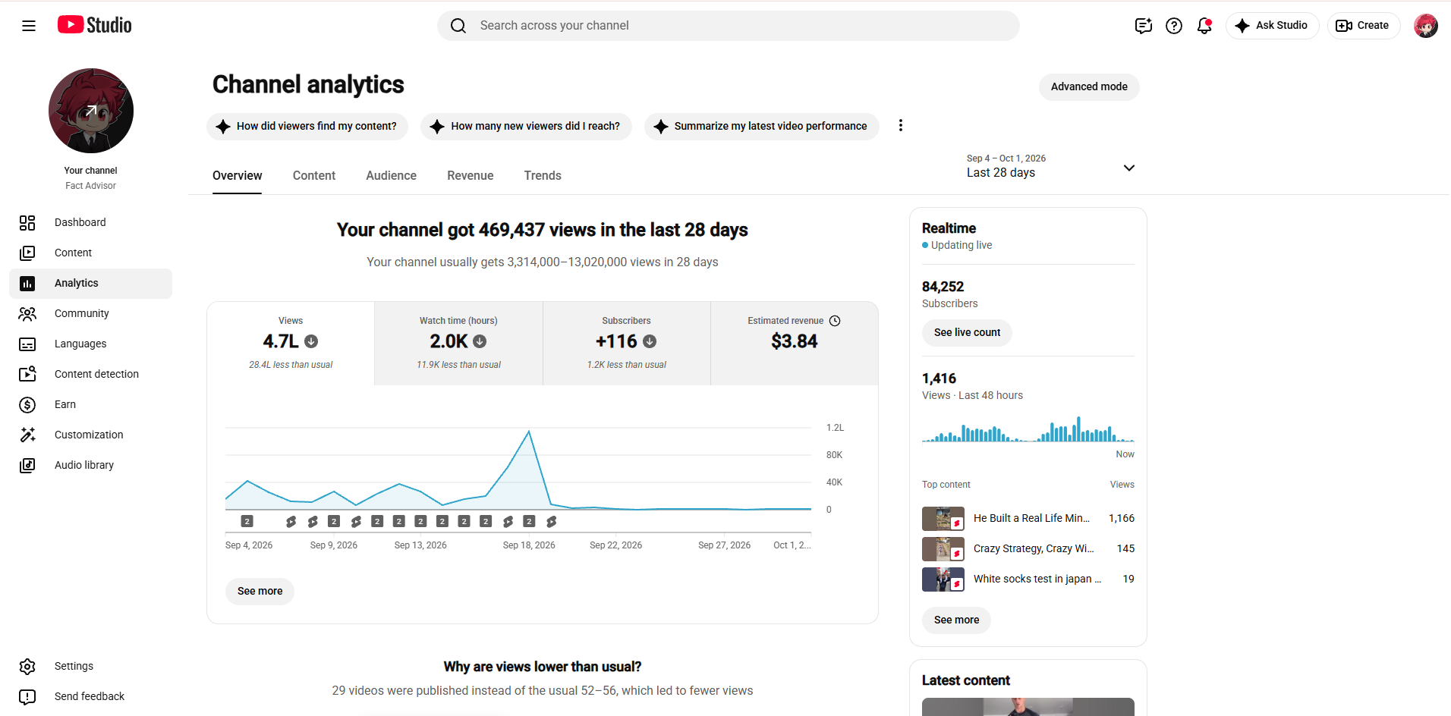1451x716 pixels.
Task: Open Customization in the sidebar
Action: (91, 435)
